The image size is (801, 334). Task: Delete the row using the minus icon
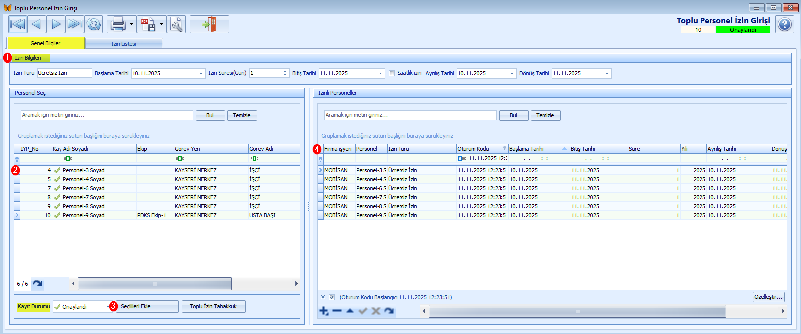pyautogui.click(x=337, y=311)
